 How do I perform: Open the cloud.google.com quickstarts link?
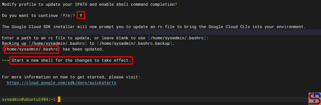coord(61,83)
